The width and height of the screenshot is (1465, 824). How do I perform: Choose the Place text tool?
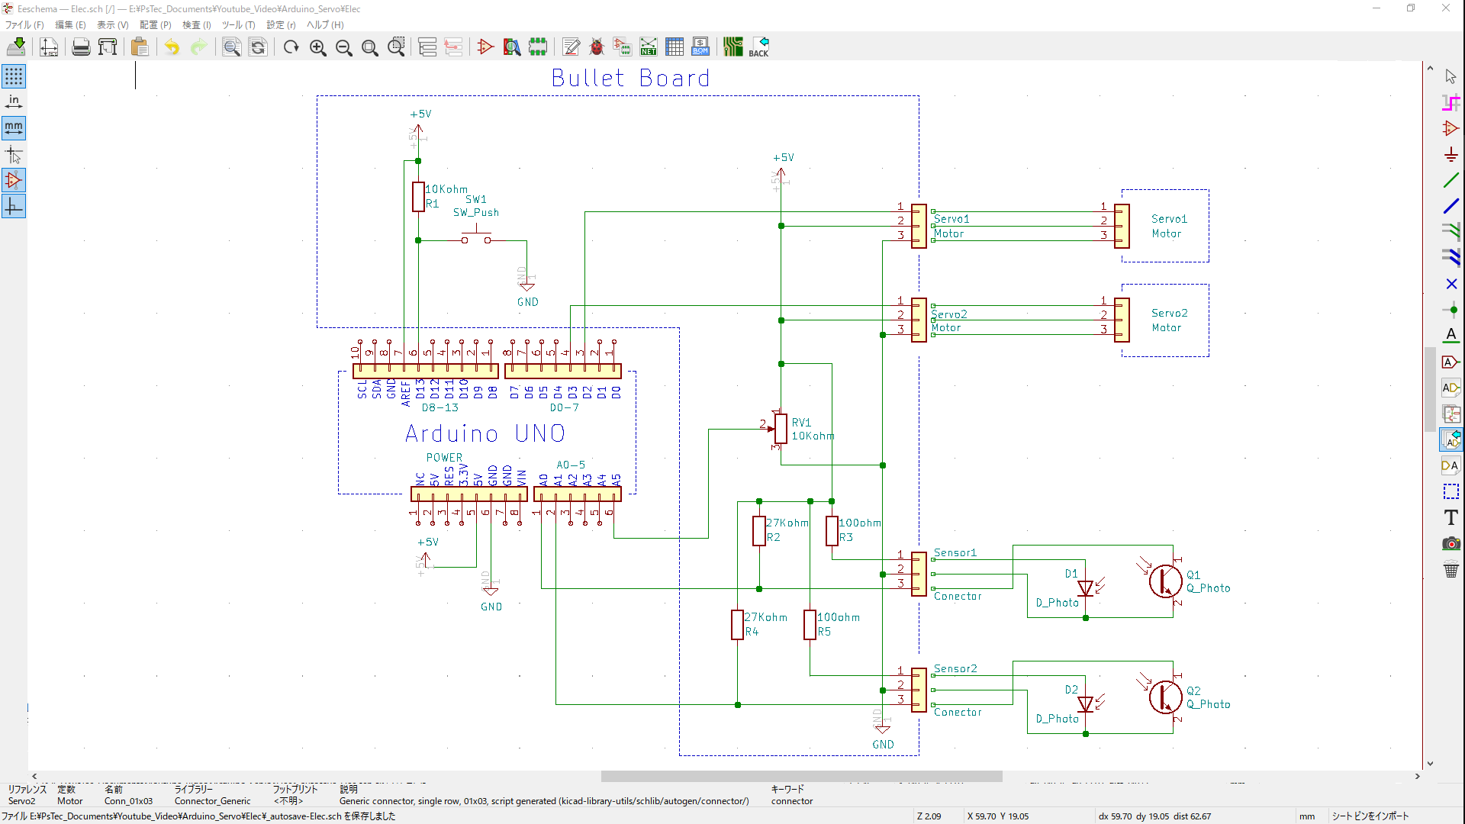pos(1451,517)
